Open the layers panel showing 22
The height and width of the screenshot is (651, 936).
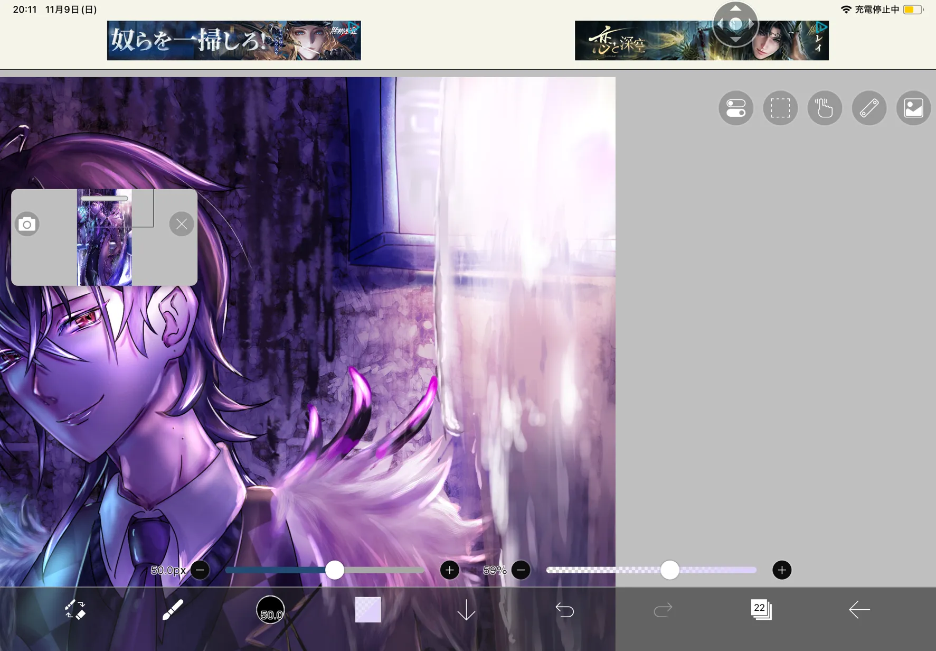coord(761,609)
